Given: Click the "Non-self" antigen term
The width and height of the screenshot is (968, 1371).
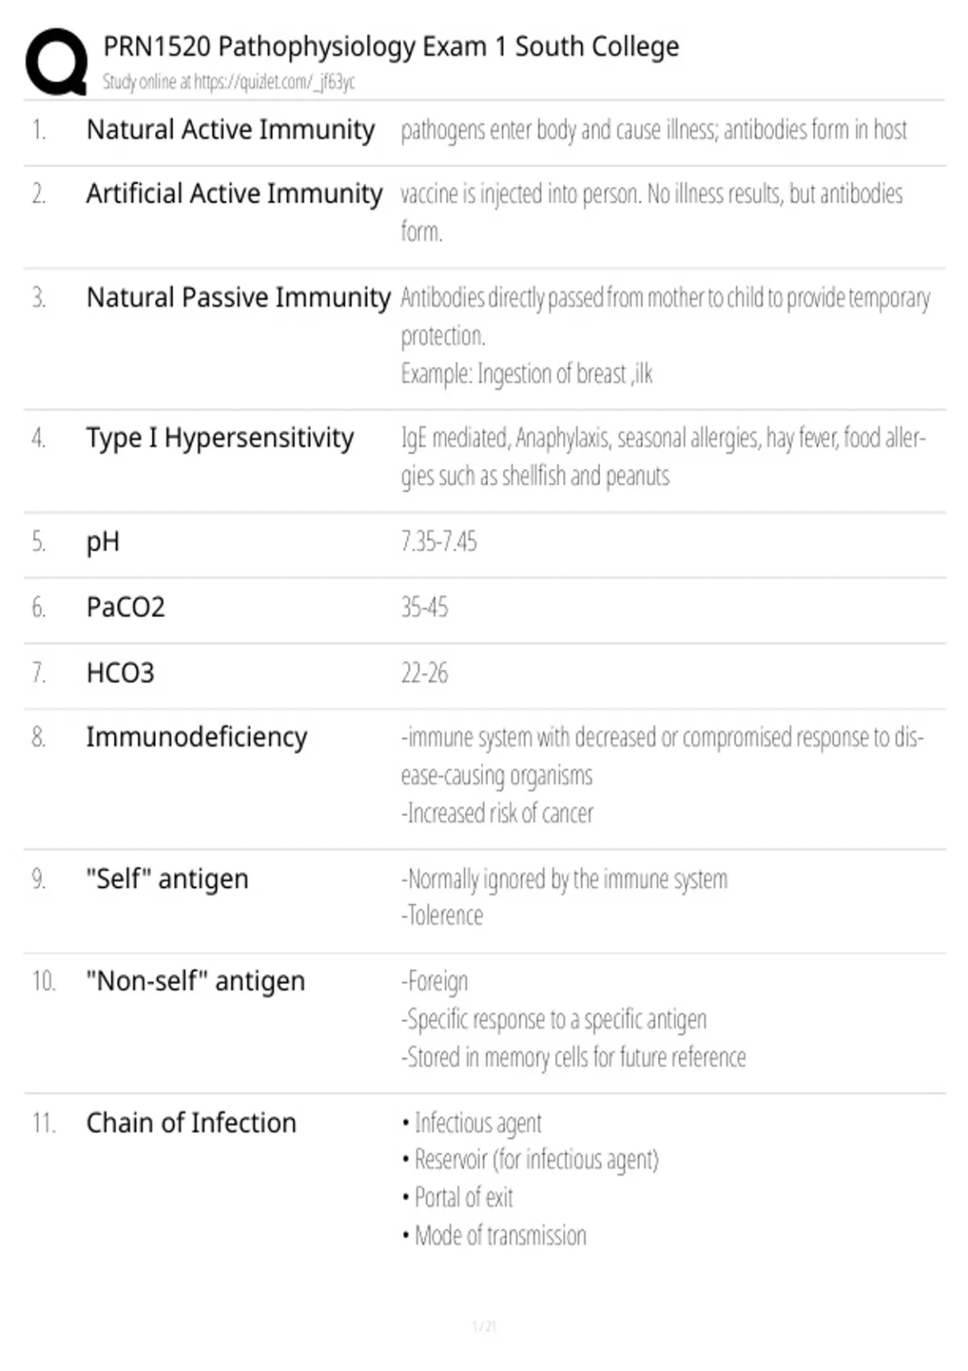Looking at the screenshot, I should coord(195,981).
